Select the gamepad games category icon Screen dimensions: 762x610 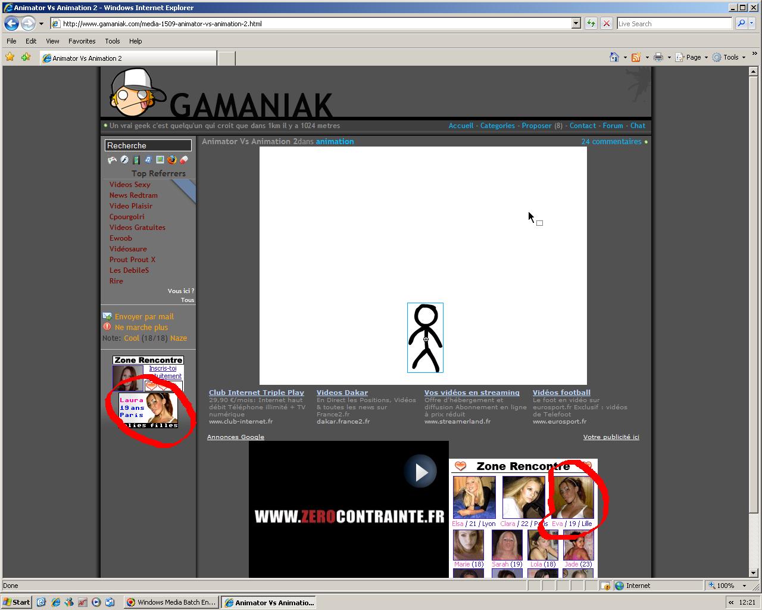coord(112,160)
